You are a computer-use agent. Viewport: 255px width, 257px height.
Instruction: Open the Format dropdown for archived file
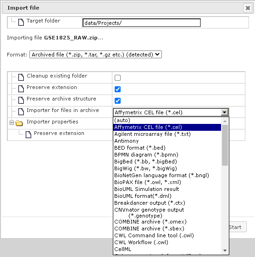click(x=95, y=55)
